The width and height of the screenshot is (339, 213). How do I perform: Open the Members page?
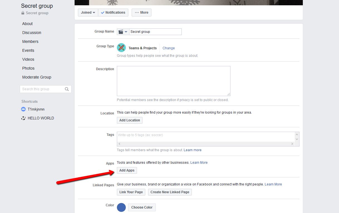coord(30,41)
